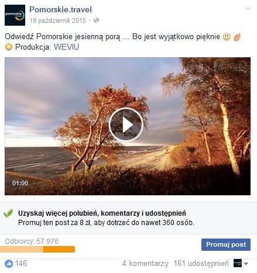
Task: Click the Odbiorcy 57 976 reach count
Action: pos(32,241)
